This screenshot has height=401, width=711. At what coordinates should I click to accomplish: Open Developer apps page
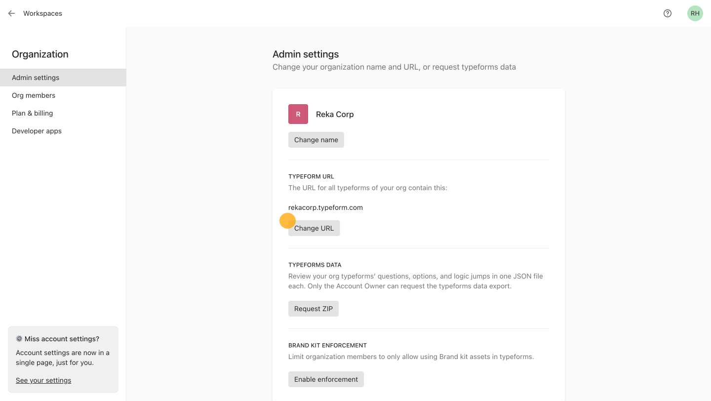click(x=63, y=131)
